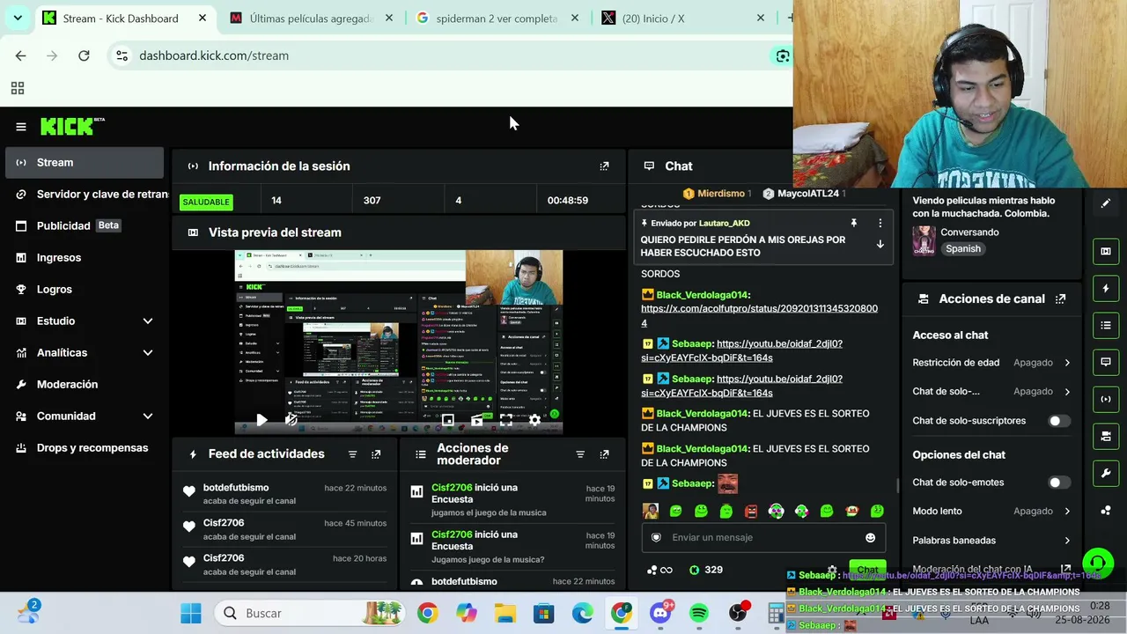Open the emoji picker in the chat box
The image size is (1127, 634).
click(870, 538)
